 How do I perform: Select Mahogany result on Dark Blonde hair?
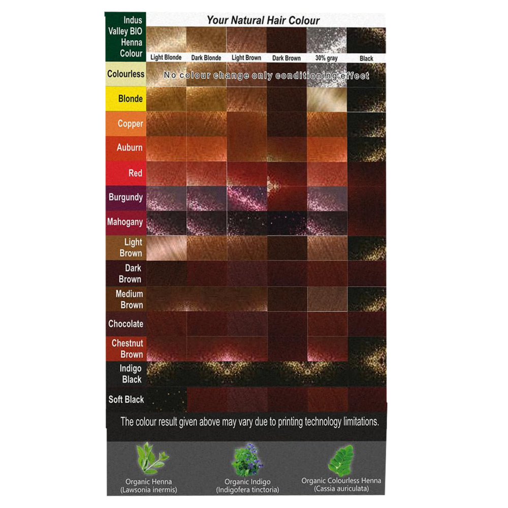206,223
